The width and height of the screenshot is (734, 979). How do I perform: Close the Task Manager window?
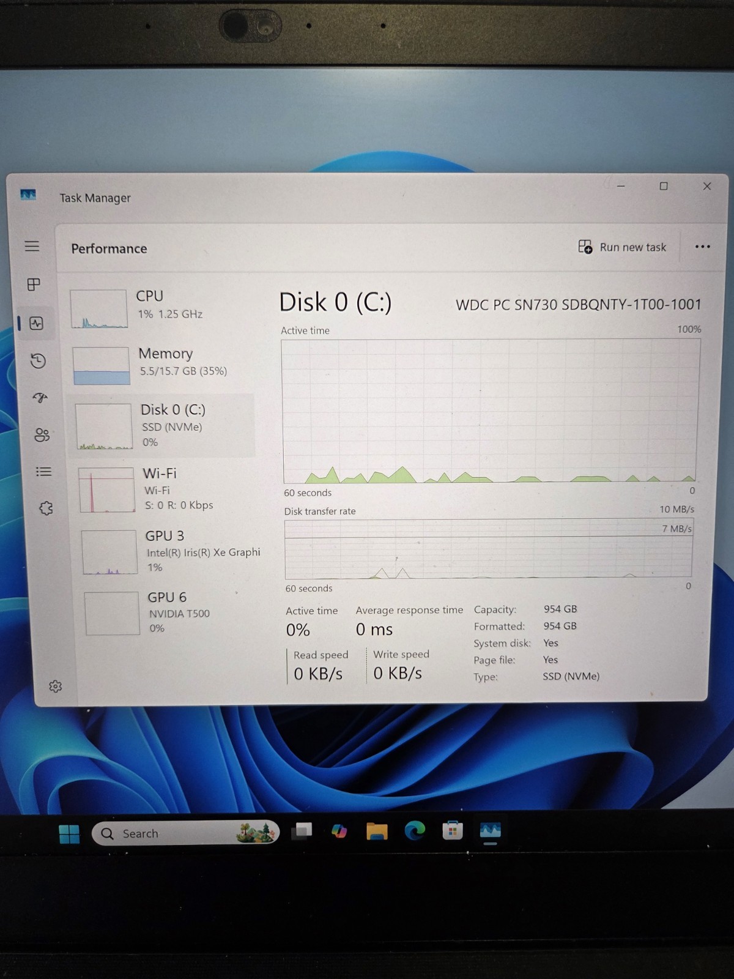tap(707, 186)
